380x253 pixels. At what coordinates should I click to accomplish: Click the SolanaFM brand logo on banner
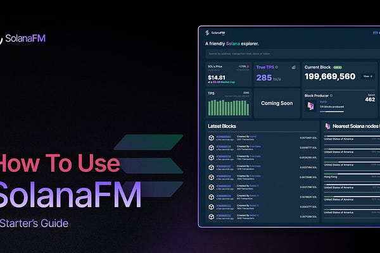(23, 39)
